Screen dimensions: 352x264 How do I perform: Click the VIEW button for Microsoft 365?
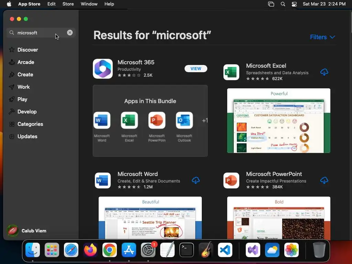tap(196, 68)
